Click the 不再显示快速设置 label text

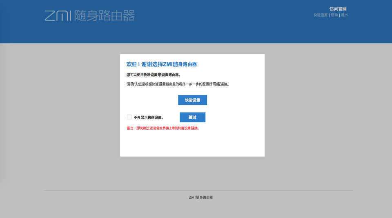[x=149, y=117]
